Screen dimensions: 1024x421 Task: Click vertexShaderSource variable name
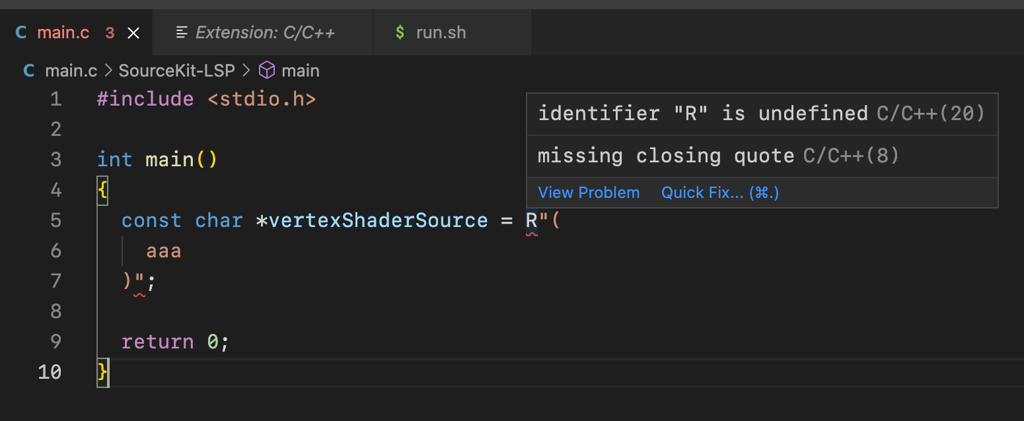(x=378, y=220)
